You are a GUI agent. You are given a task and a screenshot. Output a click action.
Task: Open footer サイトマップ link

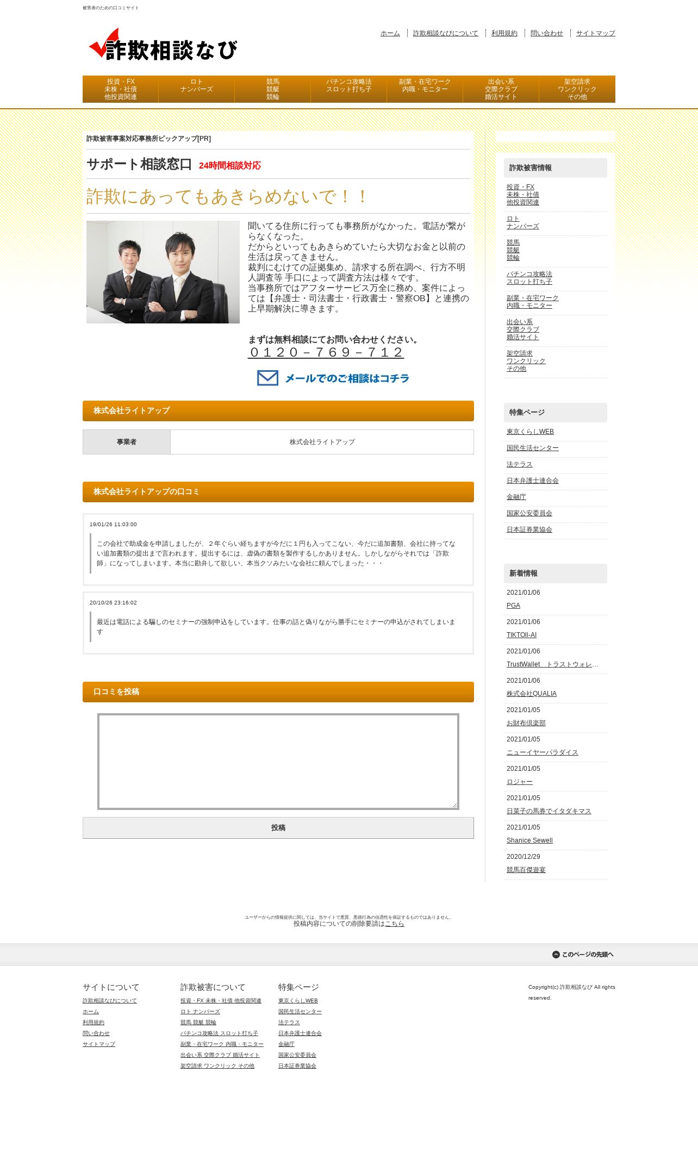pyautogui.click(x=99, y=1044)
